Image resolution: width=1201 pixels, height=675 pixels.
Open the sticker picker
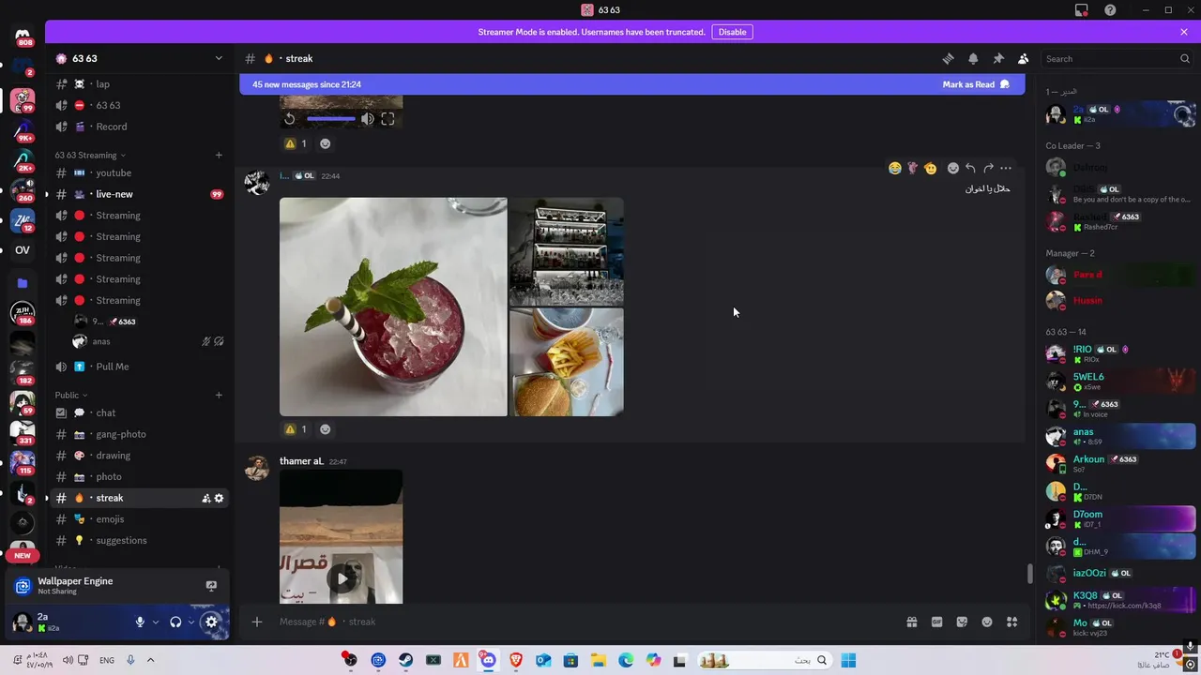[x=962, y=622]
